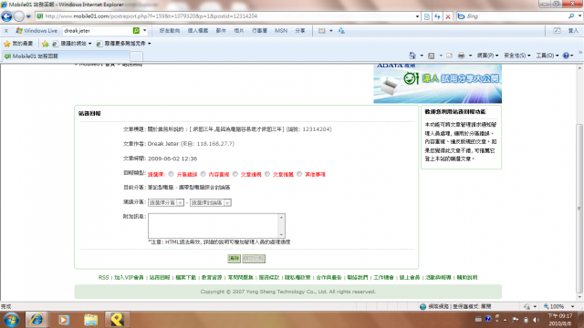Click the blue help question mark icon

[x=566, y=56]
